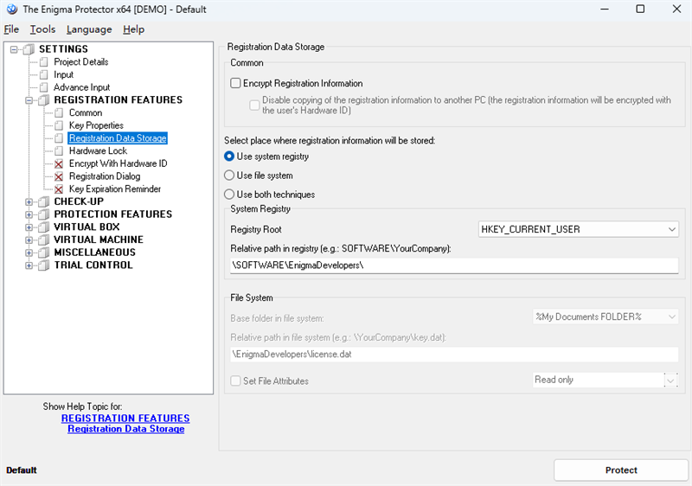Screen dimensions: 692x486
Task: Click the SETTINGS folder icon in the tree
Action: click(x=29, y=49)
